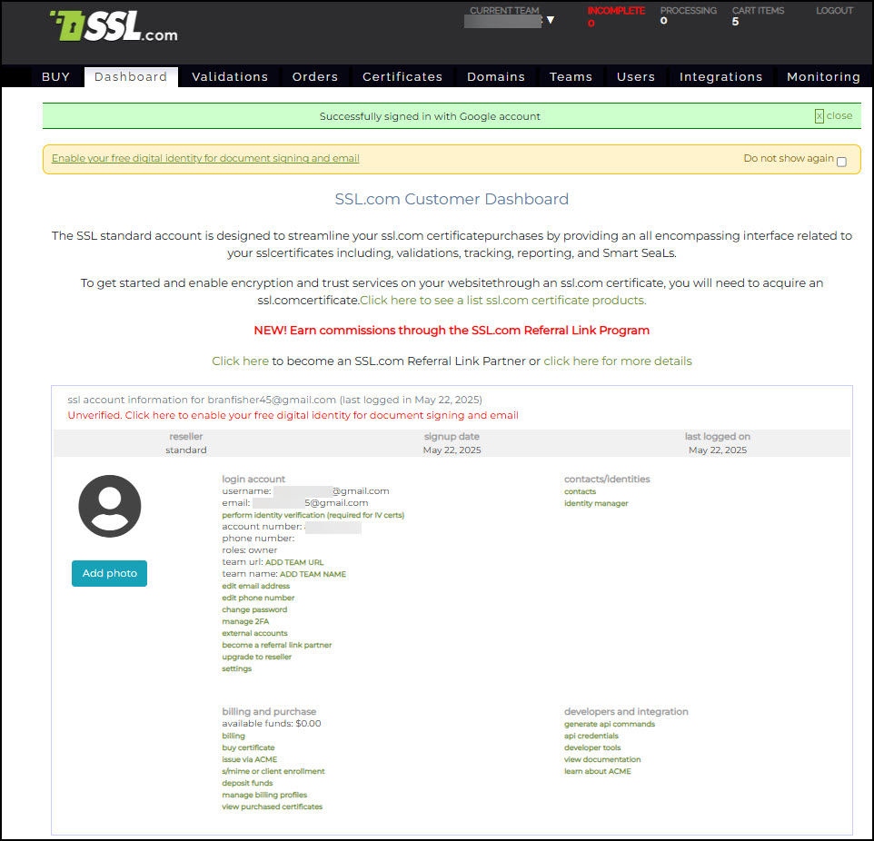The width and height of the screenshot is (874, 841).
Task: Click the Logout link
Action: 834,11
